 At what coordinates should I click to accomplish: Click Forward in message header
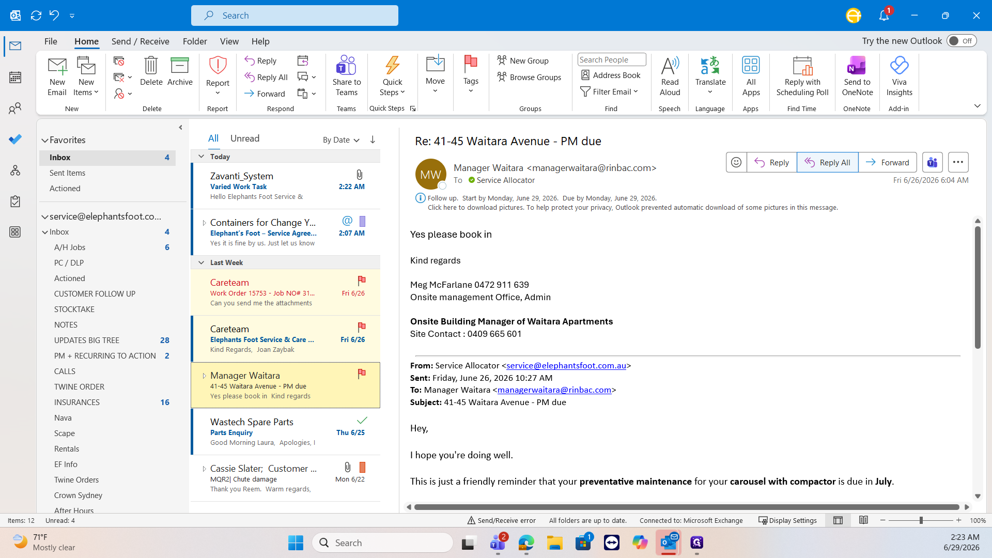pyautogui.click(x=888, y=162)
